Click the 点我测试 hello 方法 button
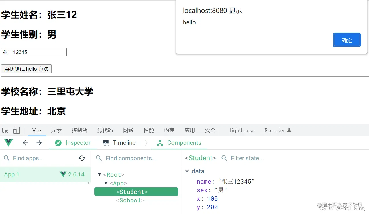 pos(26,68)
